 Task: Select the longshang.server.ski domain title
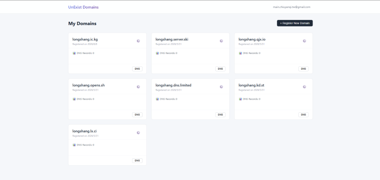pyautogui.click(x=172, y=39)
